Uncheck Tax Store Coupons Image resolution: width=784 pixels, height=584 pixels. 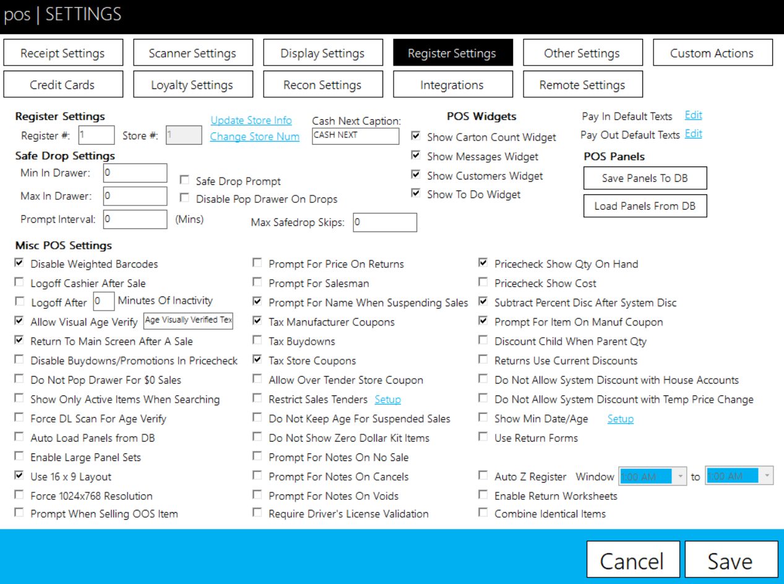[257, 360]
